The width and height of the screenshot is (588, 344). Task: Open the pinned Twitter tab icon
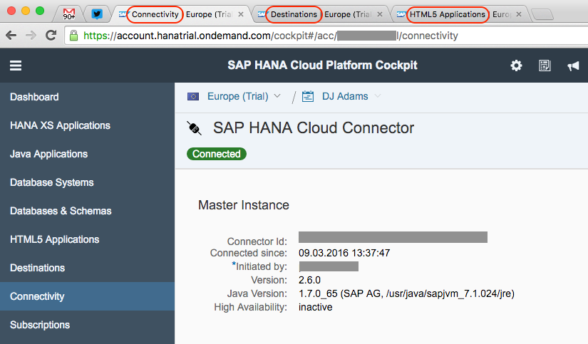tap(97, 14)
